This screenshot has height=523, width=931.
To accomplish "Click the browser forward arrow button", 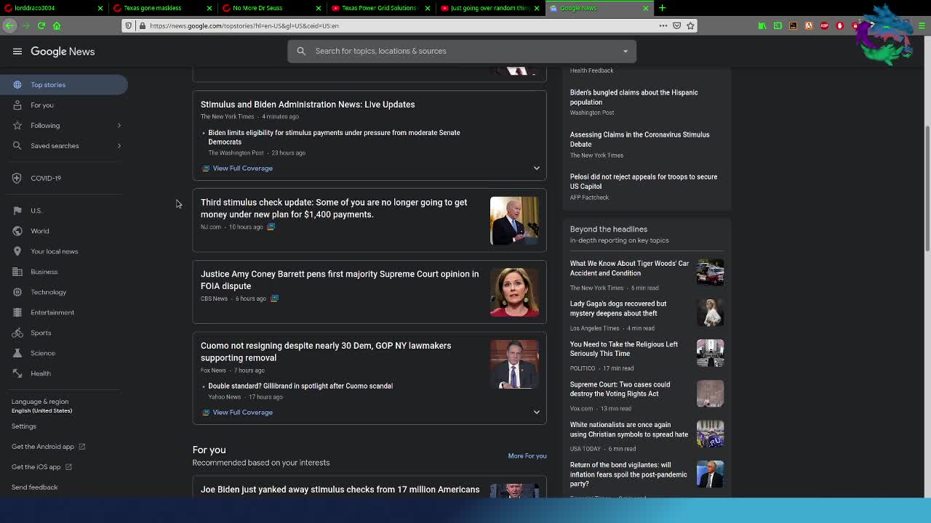I will pos(25,25).
